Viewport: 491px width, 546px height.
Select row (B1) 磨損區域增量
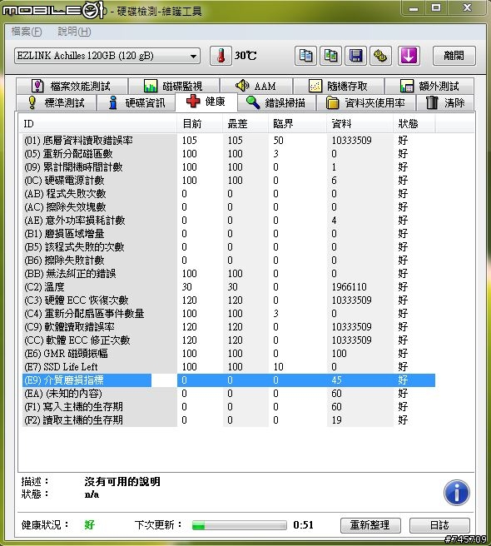pyautogui.click(x=229, y=234)
